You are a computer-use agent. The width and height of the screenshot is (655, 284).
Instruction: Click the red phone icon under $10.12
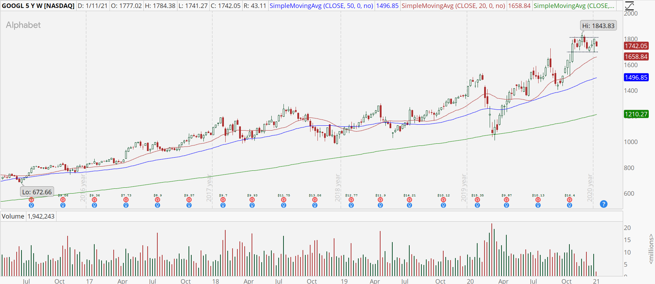(443, 200)
